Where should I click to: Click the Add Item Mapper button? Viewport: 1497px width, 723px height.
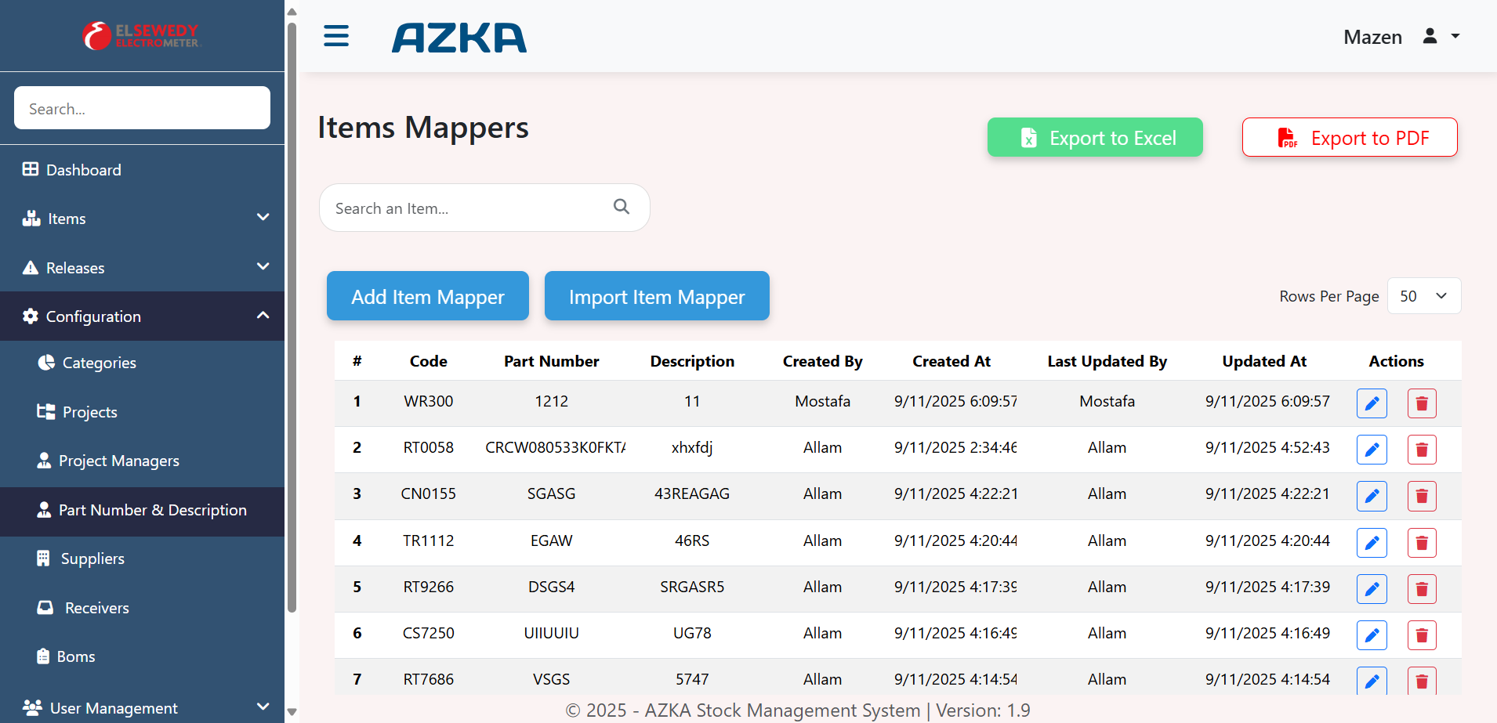[427, 296]
